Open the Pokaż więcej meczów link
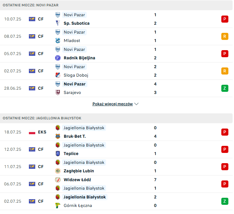This screenshot has width=234, height=214. tap(112, 104)
